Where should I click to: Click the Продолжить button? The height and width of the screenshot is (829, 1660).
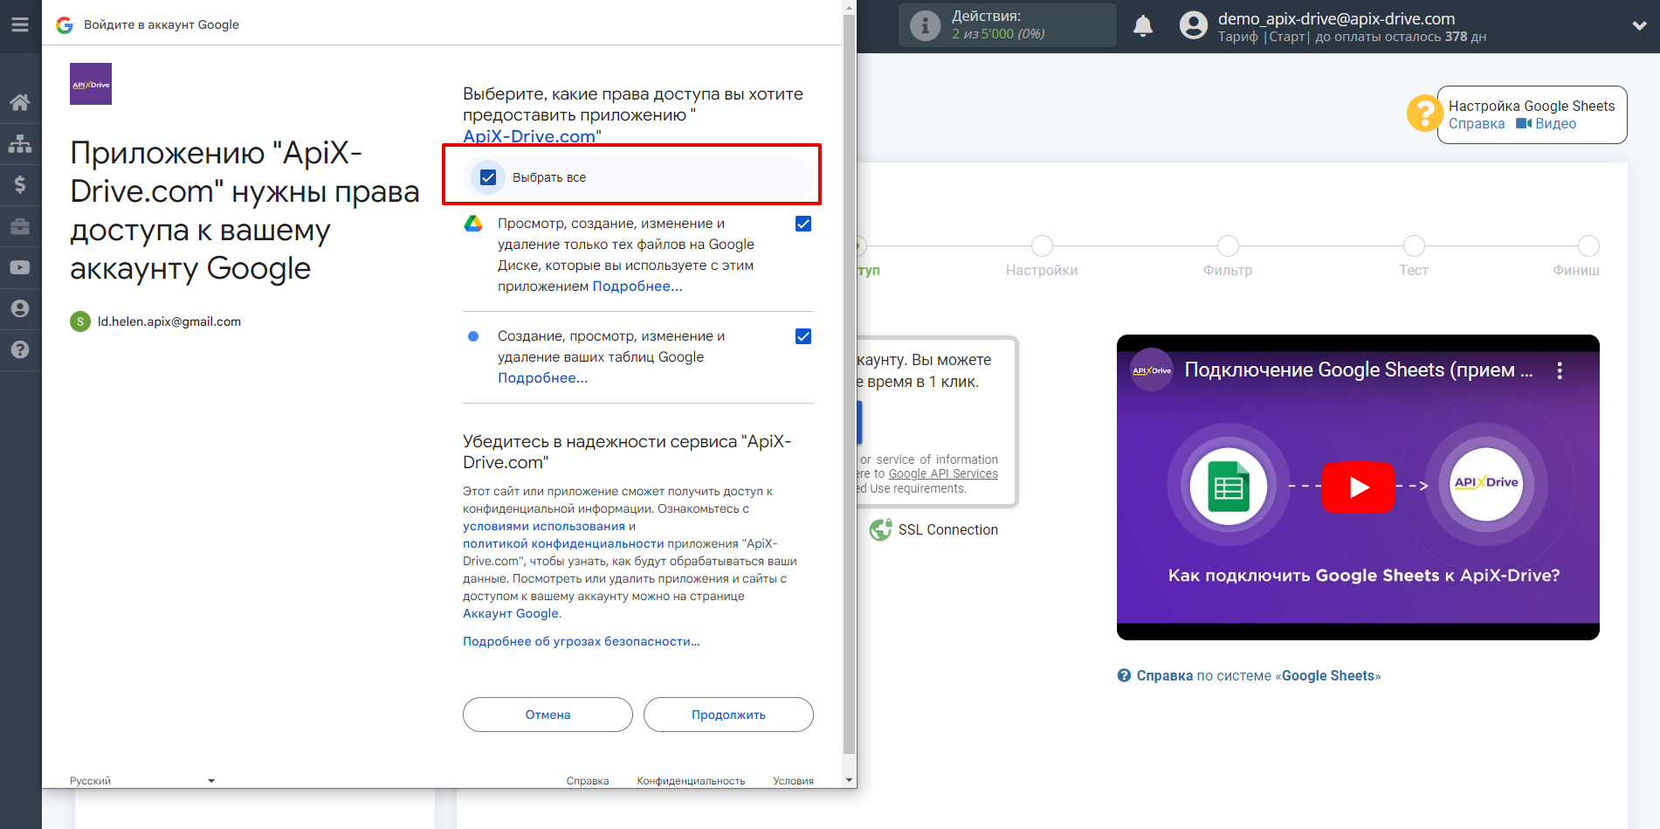tap(728, 715)
